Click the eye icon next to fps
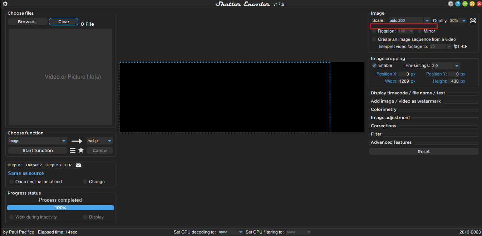482x236 pixels. pos(464,46)
